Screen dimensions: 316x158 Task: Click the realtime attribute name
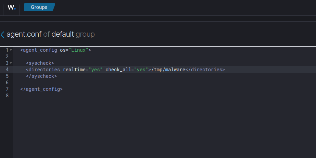(x=74, y=70)
